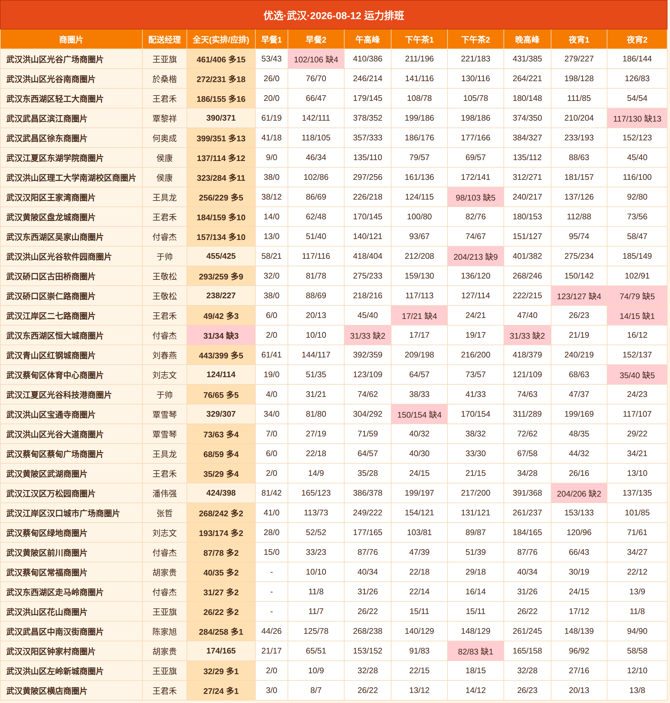Click the pink cell 102/106 缺4
The height and width of the screenshot is (703, 670).
(316, 59)
